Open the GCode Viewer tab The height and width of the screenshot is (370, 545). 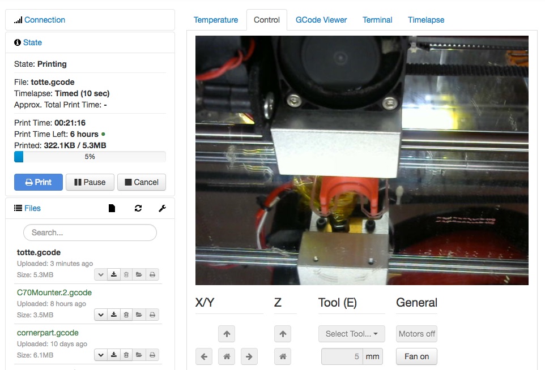(321, 20)
